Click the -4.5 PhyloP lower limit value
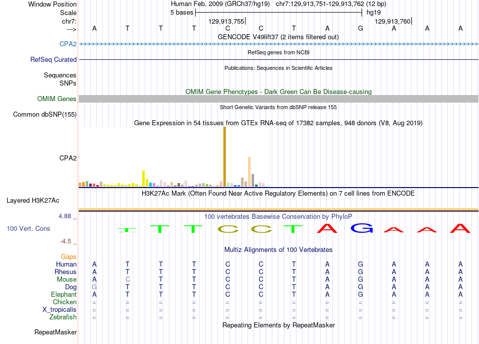This screenshot has width=479, height=344. (x=66, y=241)
